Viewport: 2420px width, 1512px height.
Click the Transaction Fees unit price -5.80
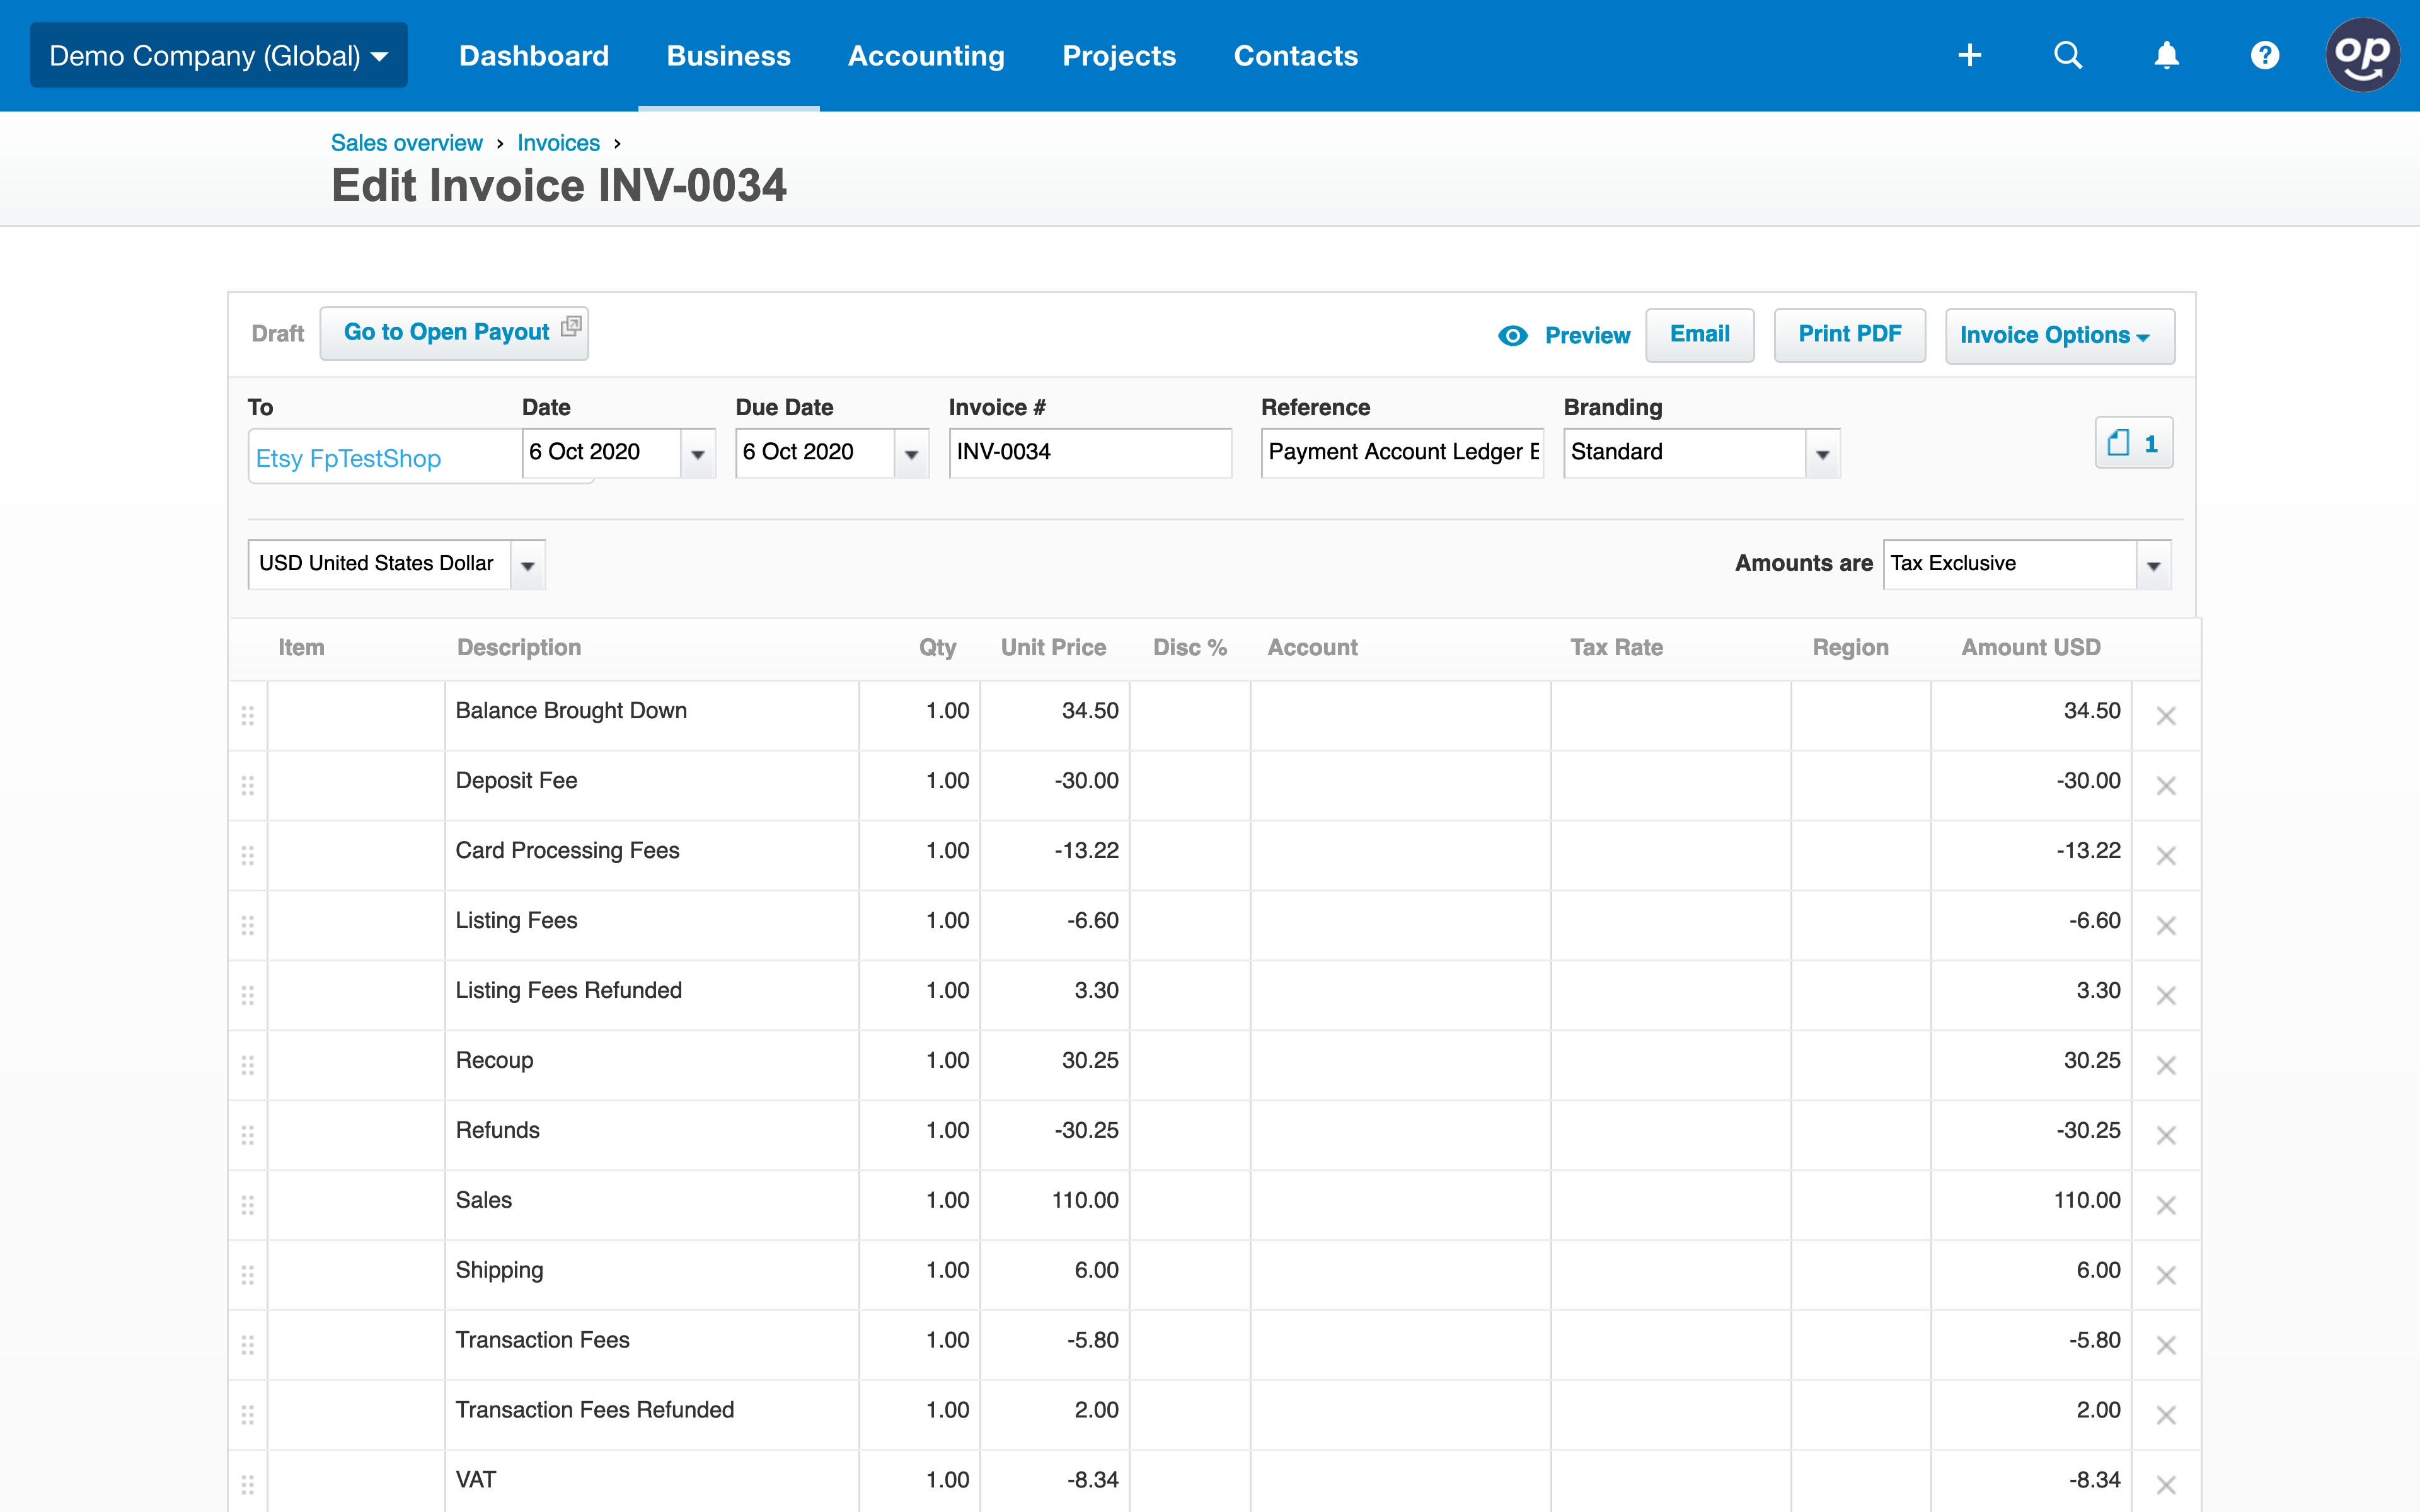pyautogui.click(x=1055, y=1346)
